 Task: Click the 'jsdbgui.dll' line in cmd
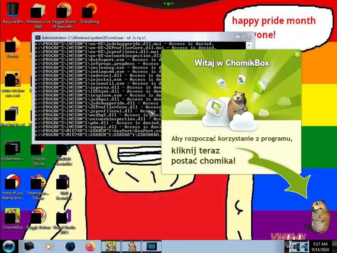tap(98, 99)
